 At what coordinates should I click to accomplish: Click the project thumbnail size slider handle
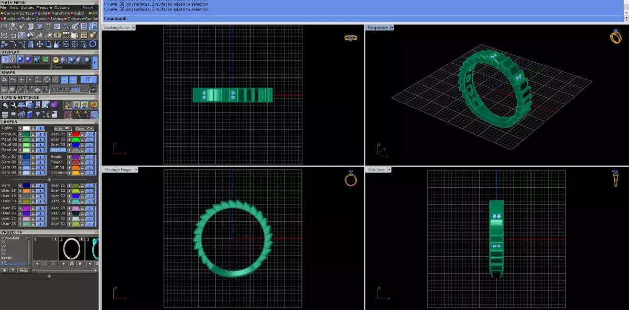click(34, 270)
